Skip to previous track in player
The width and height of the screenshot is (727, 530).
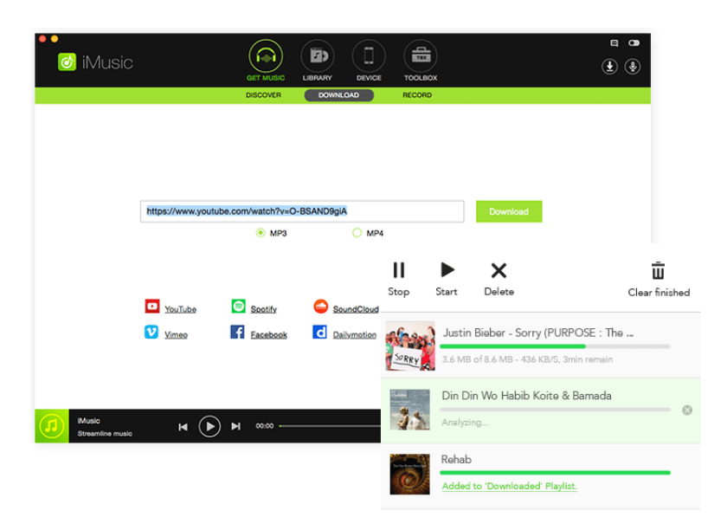[183, 426]
